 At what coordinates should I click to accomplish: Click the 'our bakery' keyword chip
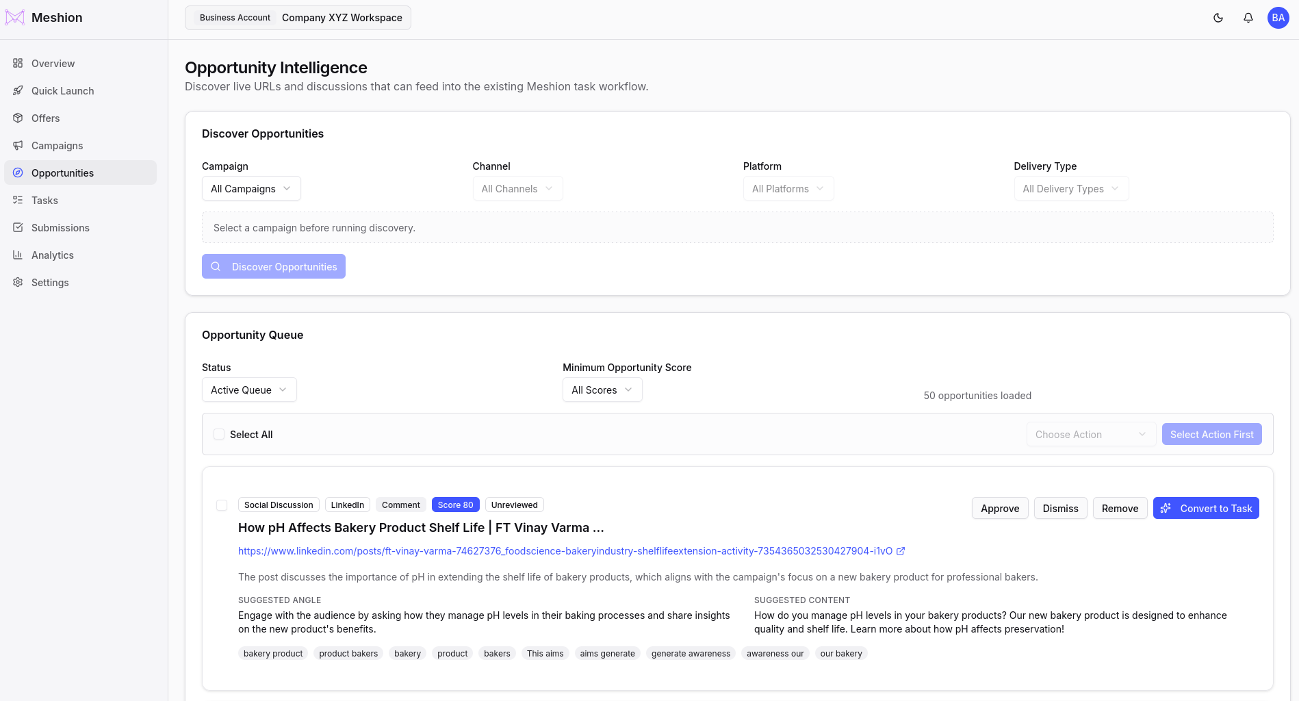click(841, 653)
